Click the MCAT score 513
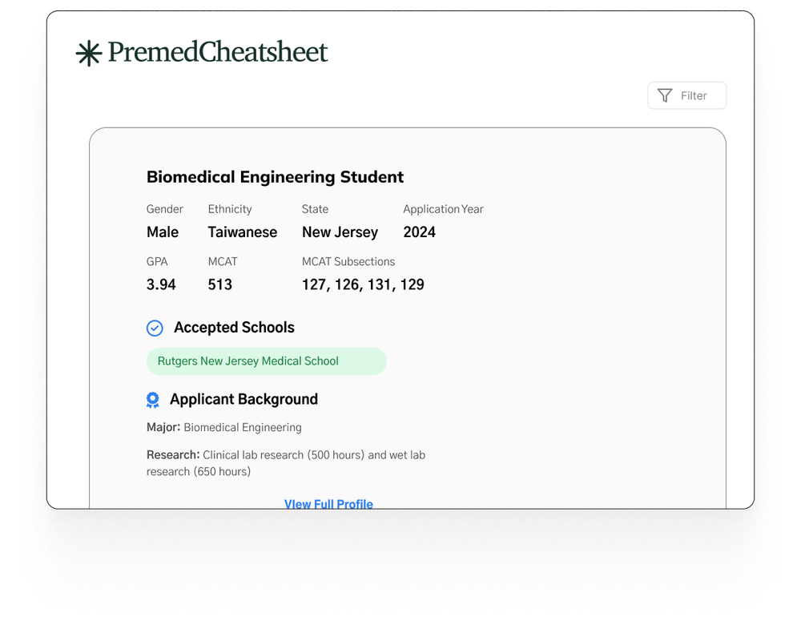Viewport: 801px width, 633px height. [219, 284]
